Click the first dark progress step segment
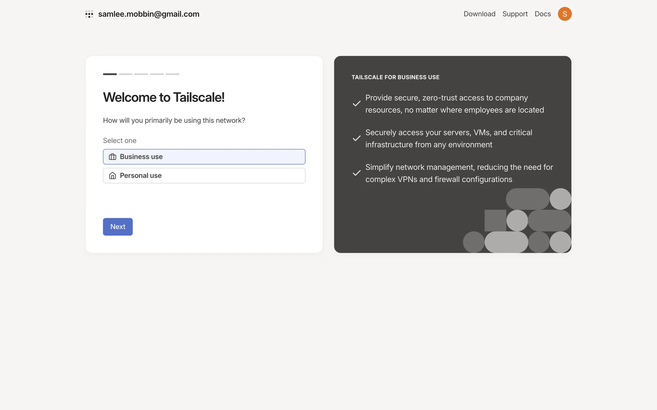Screen dimensions: 657x410 [110, 74]
